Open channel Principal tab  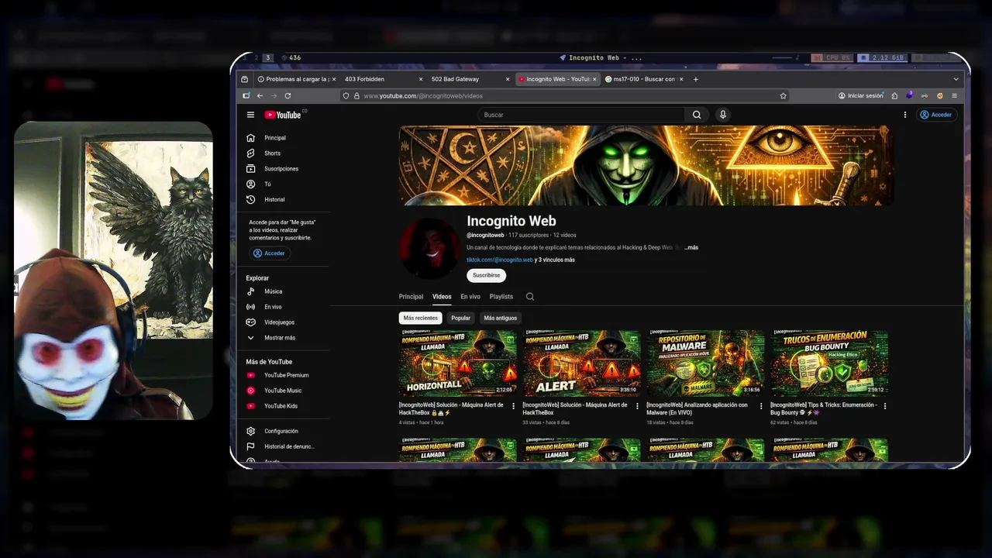tap(411, 297)
